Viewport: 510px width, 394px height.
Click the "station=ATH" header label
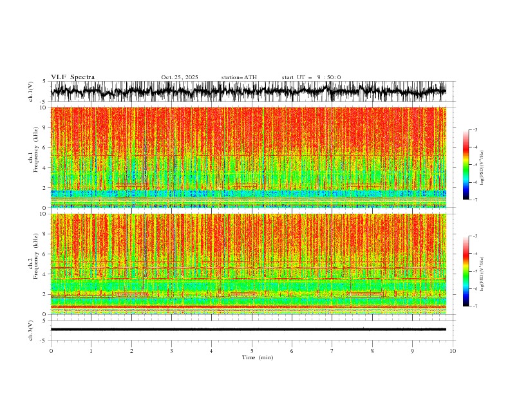(x=239, y=77)
